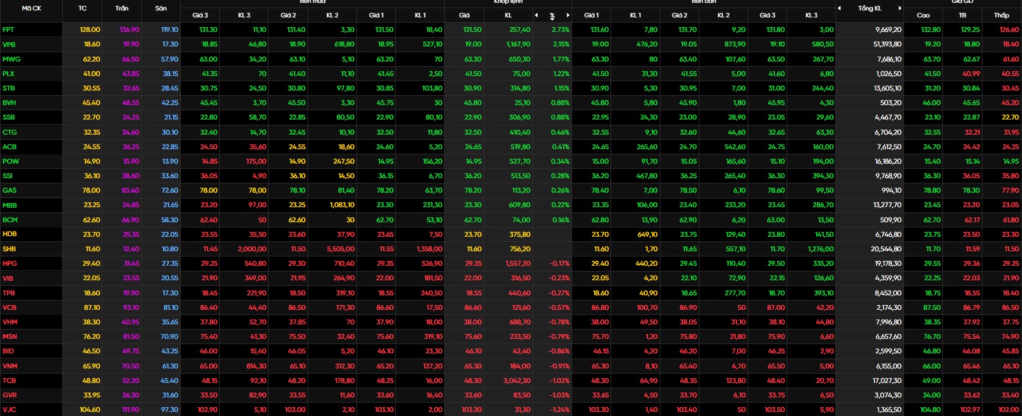Sort the table by the % change column
The width and height of the screenshot is (1022, 416).
(552, 16)
